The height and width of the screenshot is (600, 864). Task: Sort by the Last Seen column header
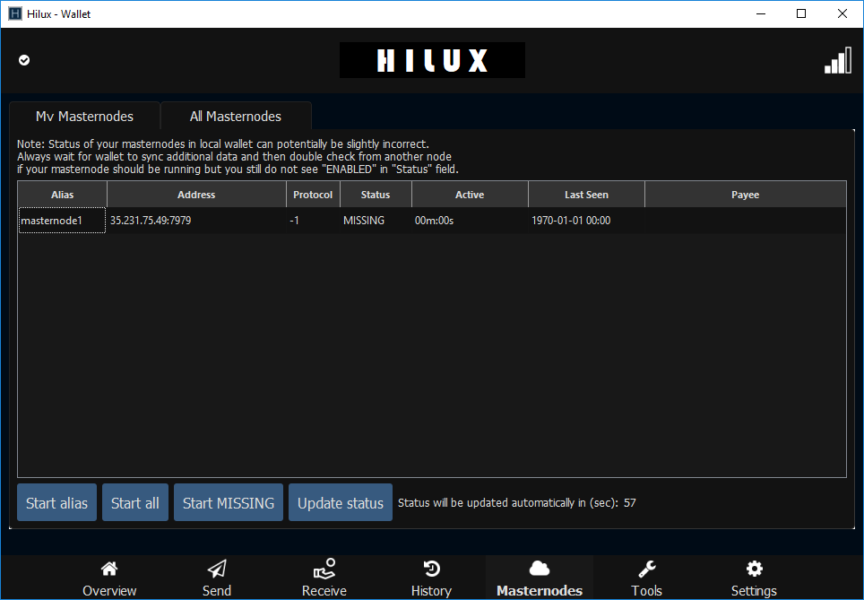[x=586, y=195]
